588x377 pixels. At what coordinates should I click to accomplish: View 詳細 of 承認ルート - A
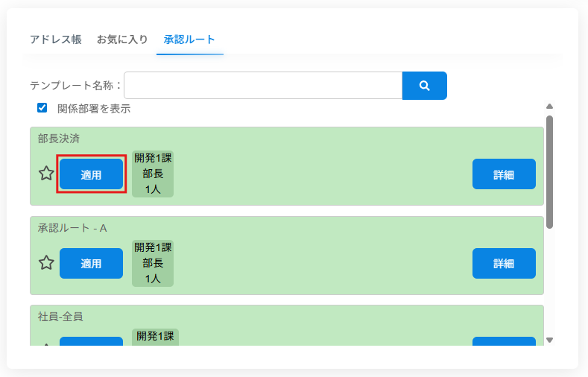(x=504, y=264)
